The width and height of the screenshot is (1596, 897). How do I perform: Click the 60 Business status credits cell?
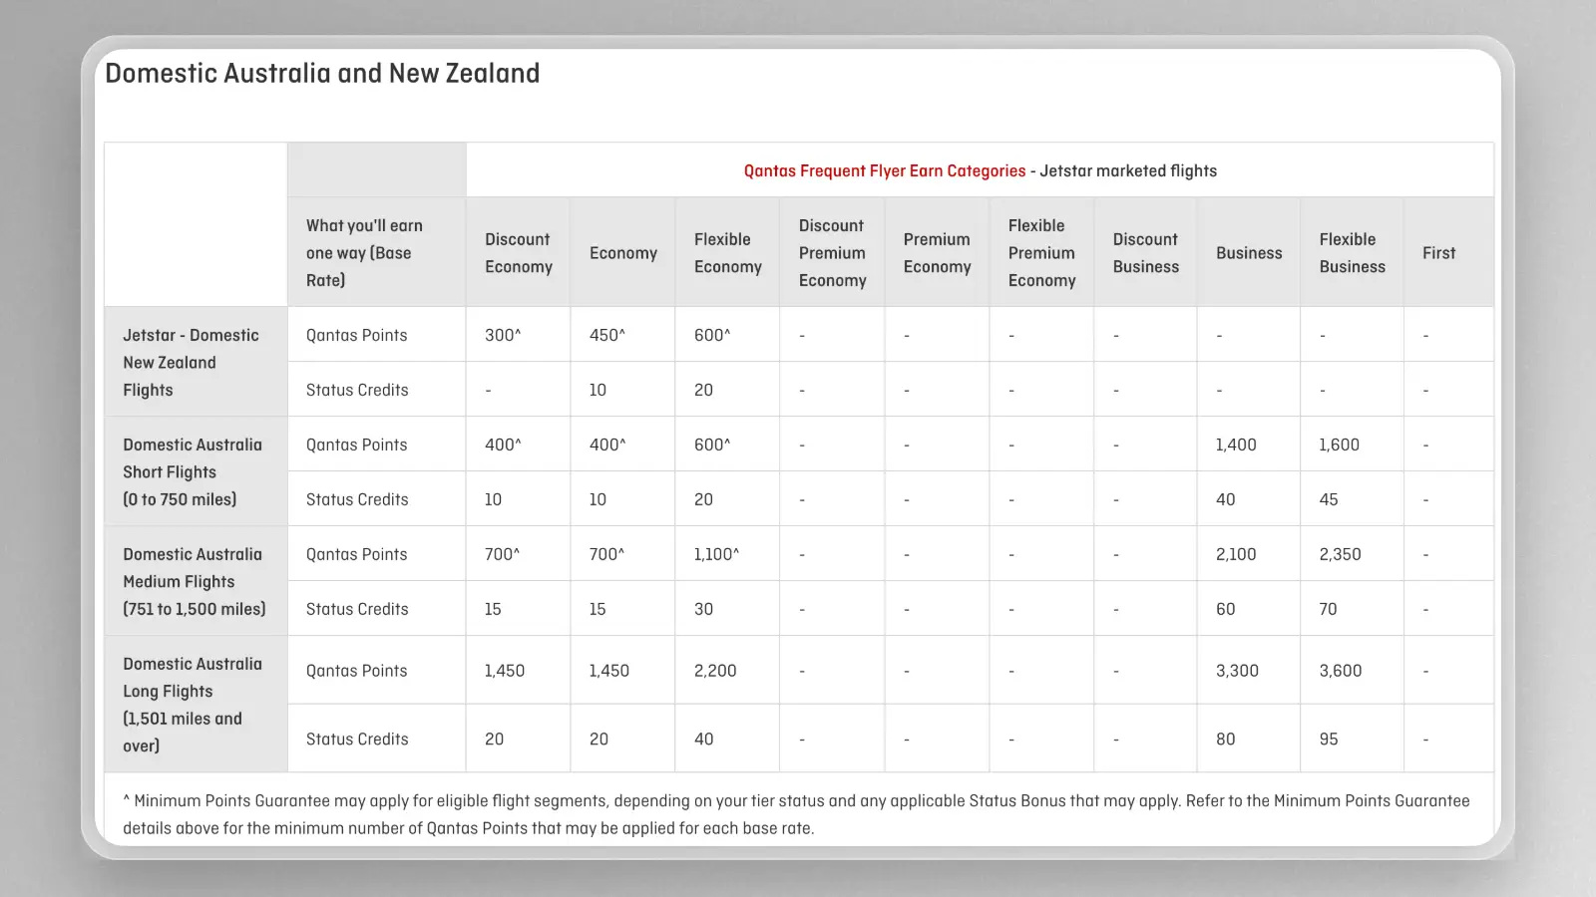[x=1249, y=609]
